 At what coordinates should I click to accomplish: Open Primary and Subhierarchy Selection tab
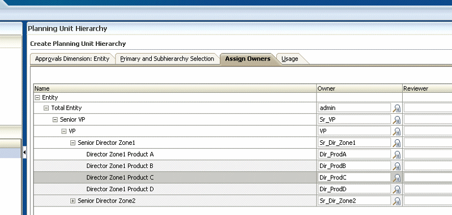(167, 59)
